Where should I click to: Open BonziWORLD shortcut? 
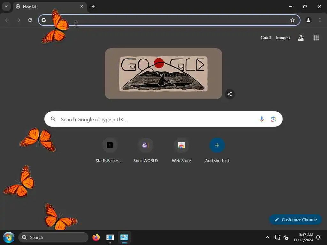tap(146, 151)
